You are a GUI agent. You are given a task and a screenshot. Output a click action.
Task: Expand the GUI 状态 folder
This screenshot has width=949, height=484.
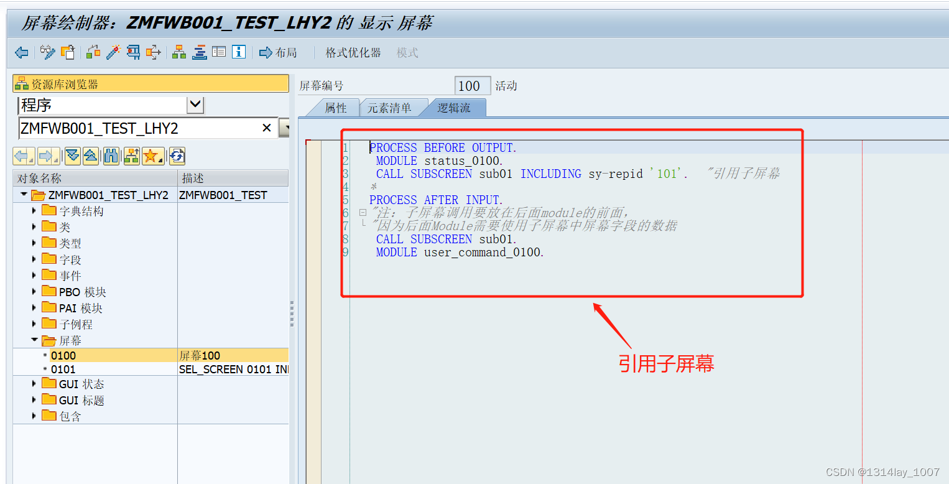[x=34, y=384]
